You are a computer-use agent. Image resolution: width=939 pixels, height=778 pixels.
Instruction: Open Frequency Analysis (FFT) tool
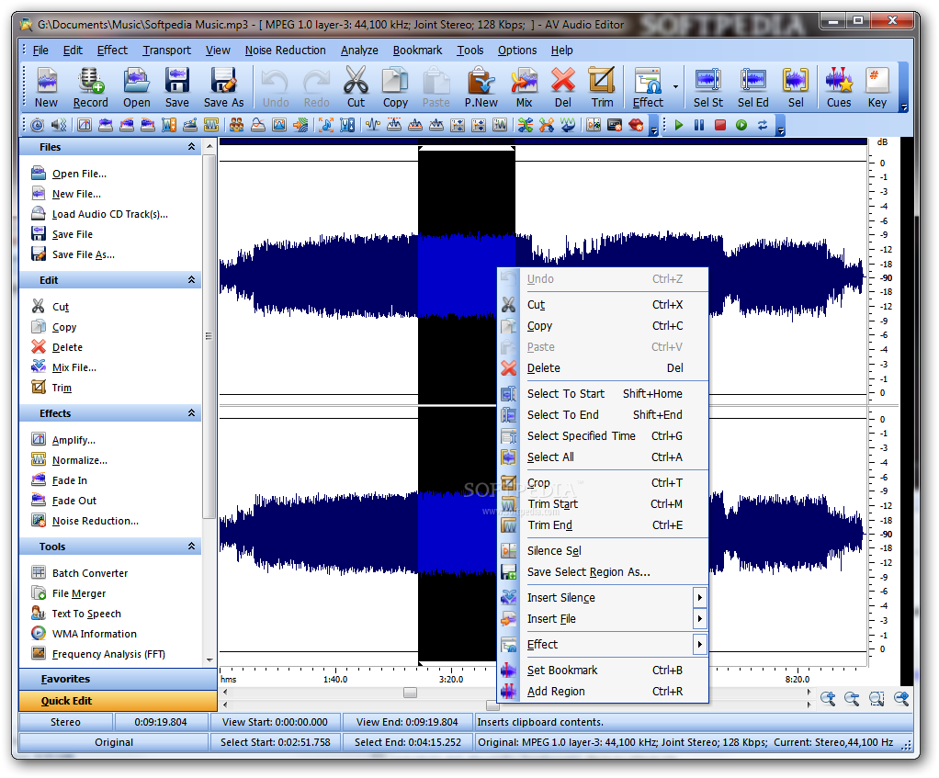(x=108, y=654)
